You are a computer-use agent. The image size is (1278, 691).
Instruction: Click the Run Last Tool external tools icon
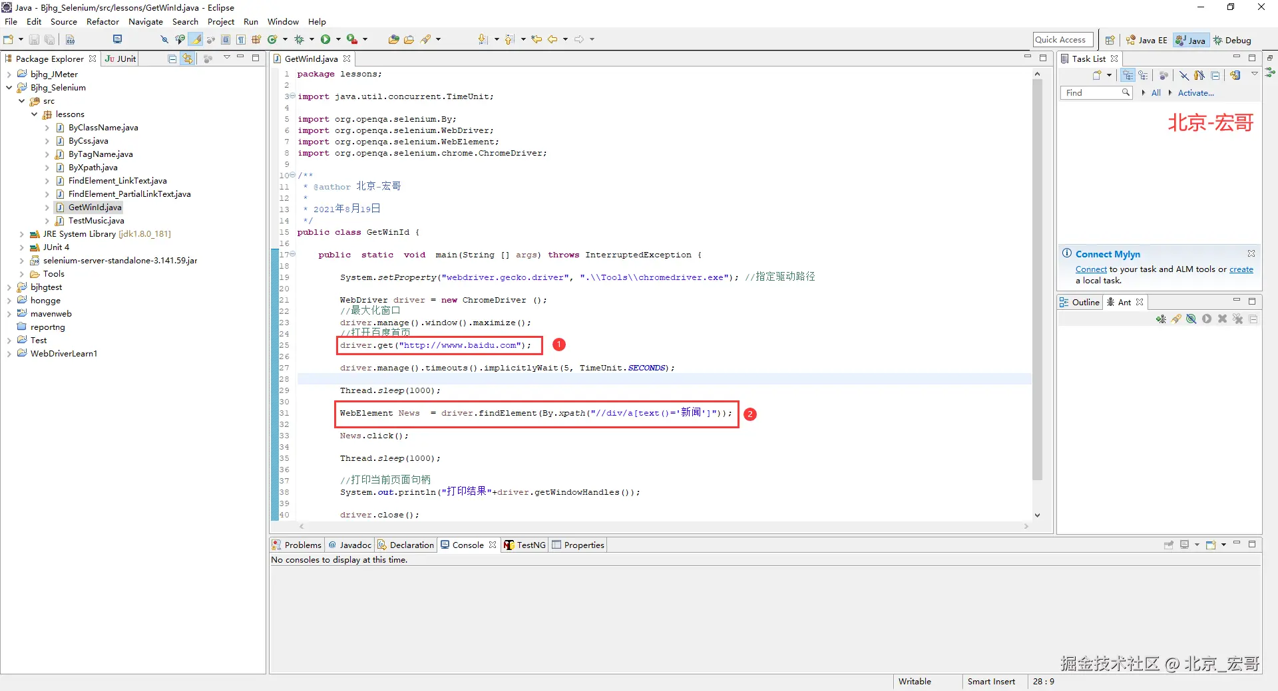(x=351, y=40)
